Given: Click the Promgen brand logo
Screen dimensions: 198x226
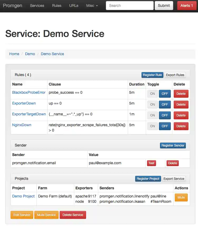Looking at the screenshot, I should (12, 6).
